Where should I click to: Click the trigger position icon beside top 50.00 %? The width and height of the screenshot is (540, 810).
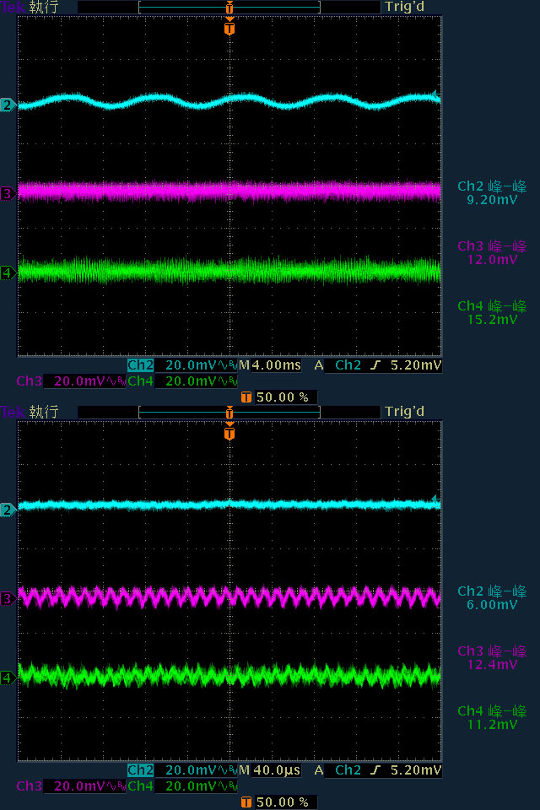pos(246,397)
